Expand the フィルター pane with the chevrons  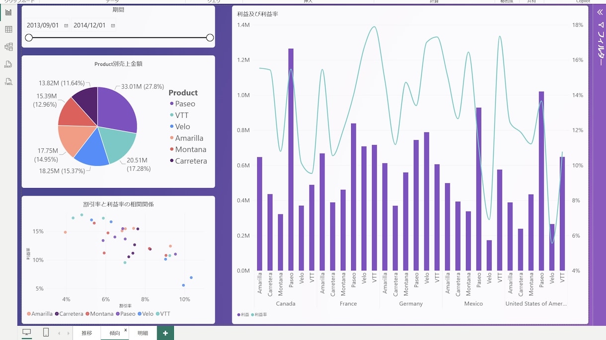click(600, 12)
